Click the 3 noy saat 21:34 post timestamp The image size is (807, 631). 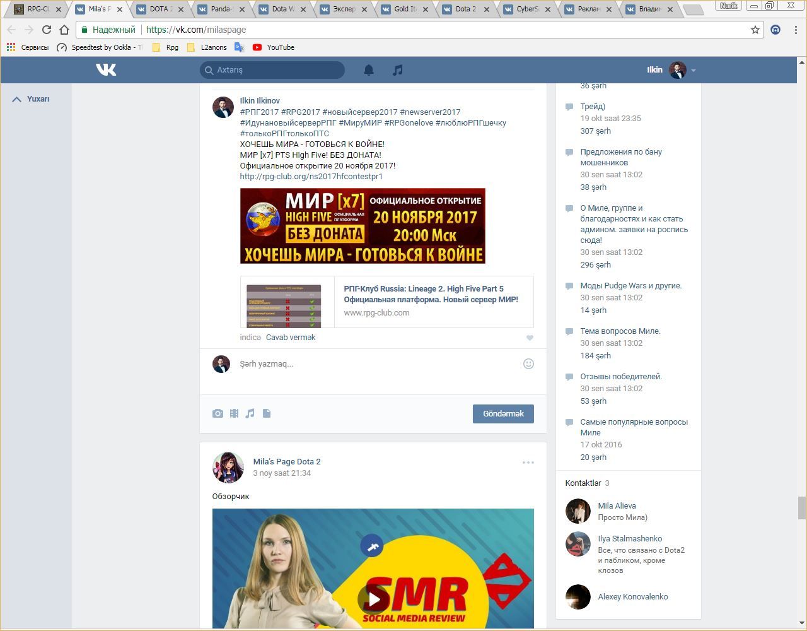click(x=282, y=473)
